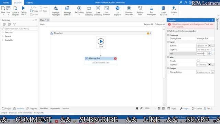220x124 pixels.
Task: Click Redo in the ribbon
Action: click(x=43, y=11)
